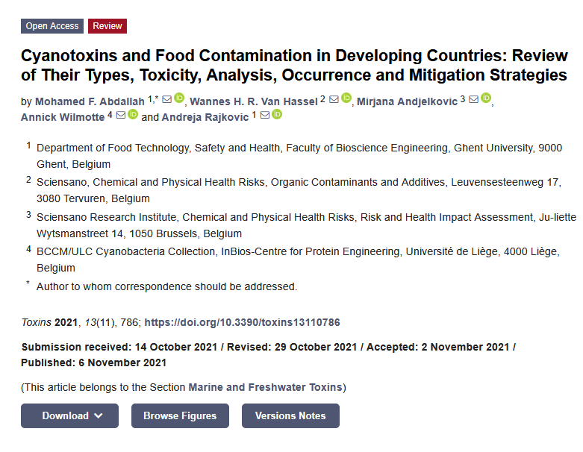Screen dimensions: 583x452
Task: Open the toxins13110786 DOI link
Action: click(242, 323)
